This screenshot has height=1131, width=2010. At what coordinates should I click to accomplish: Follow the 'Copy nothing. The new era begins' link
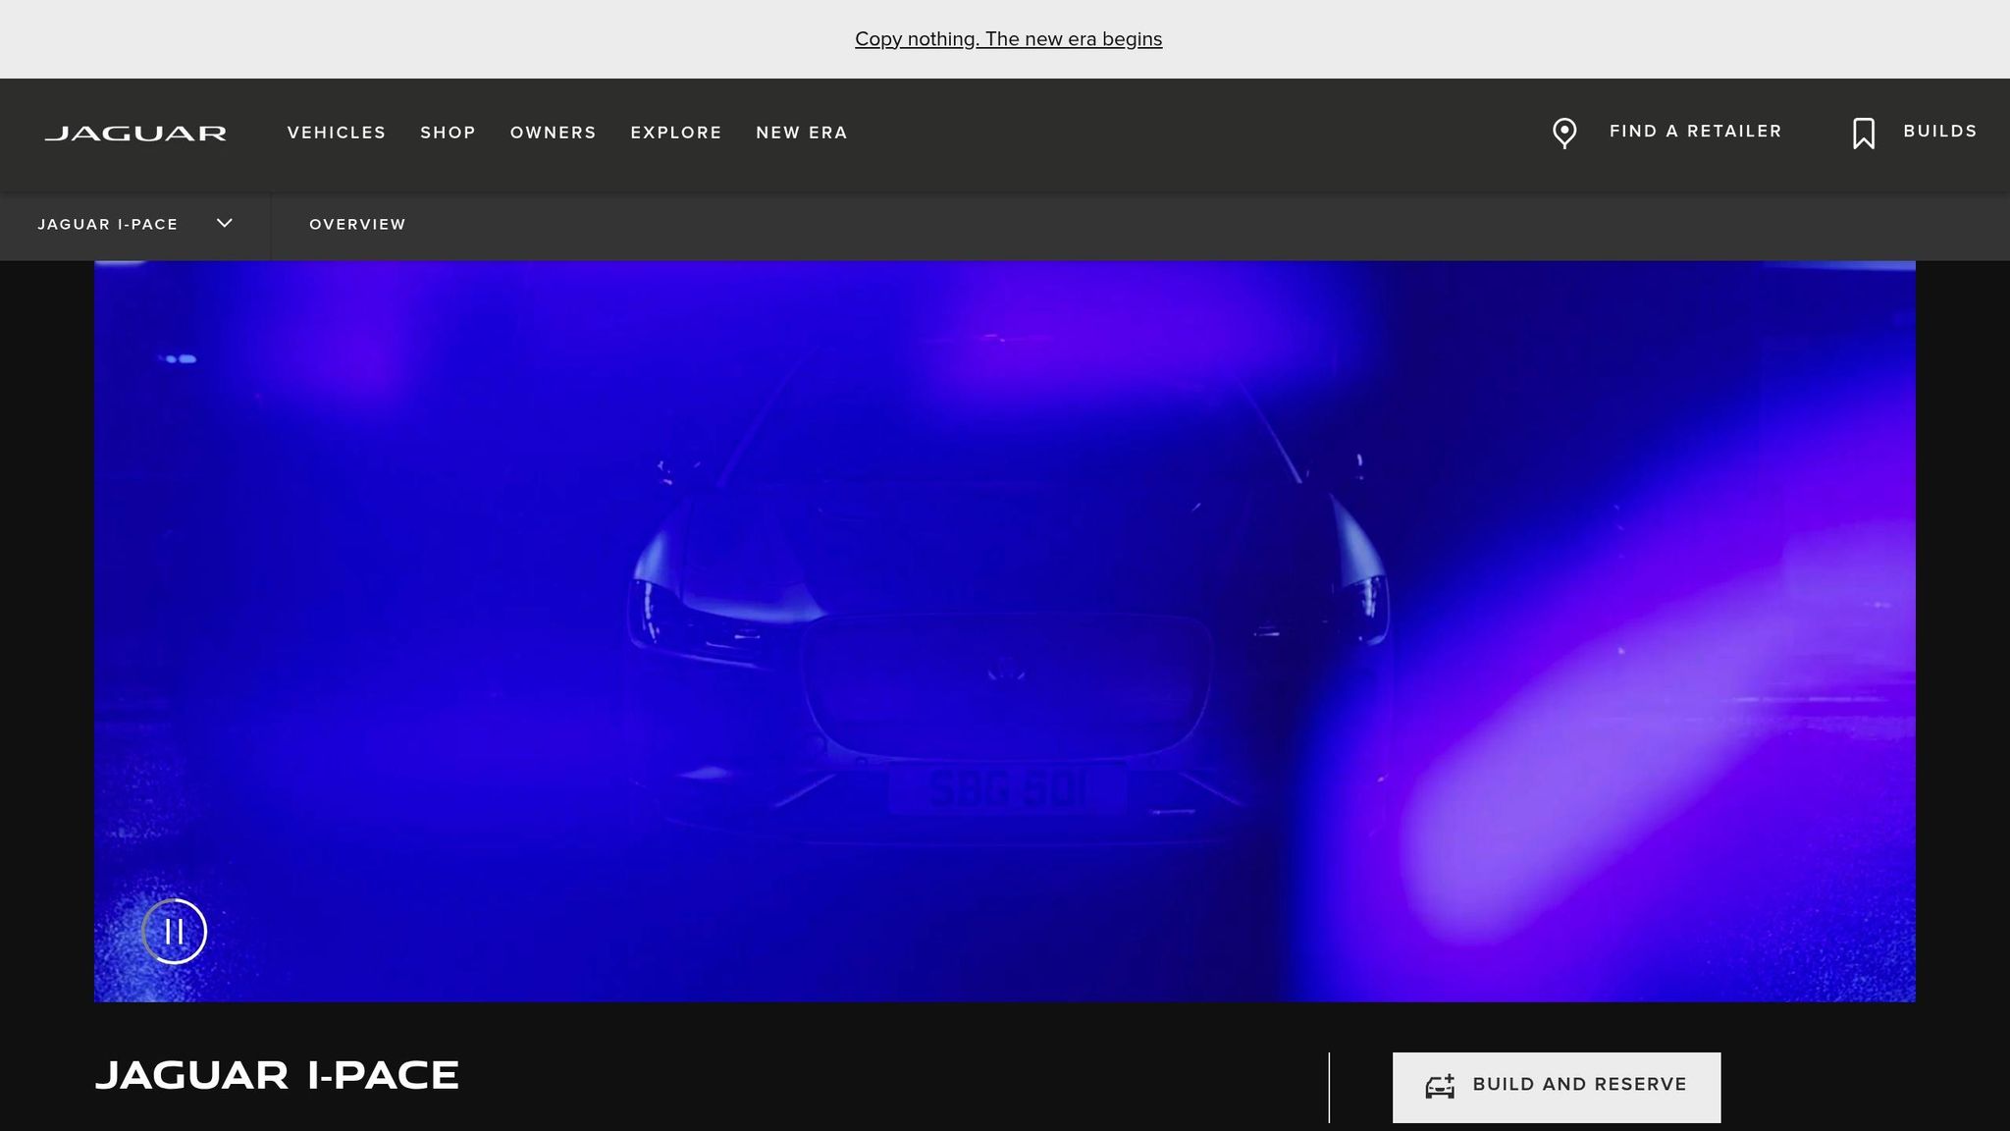[x=1008, y=39]
